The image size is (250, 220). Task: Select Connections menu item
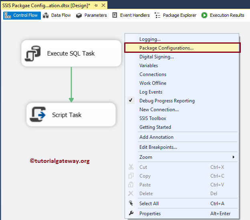pos(182,74)
